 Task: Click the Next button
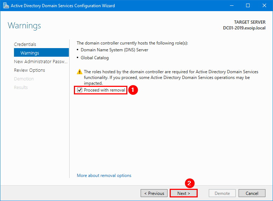pyautogui.click(x=184, y=193)
